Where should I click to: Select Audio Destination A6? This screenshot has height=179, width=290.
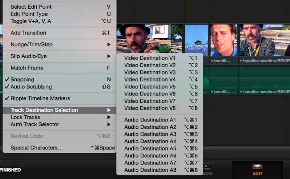pyautogui.click(x=160, y=155)
